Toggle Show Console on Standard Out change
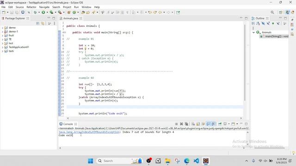 [x=208, y=124]
